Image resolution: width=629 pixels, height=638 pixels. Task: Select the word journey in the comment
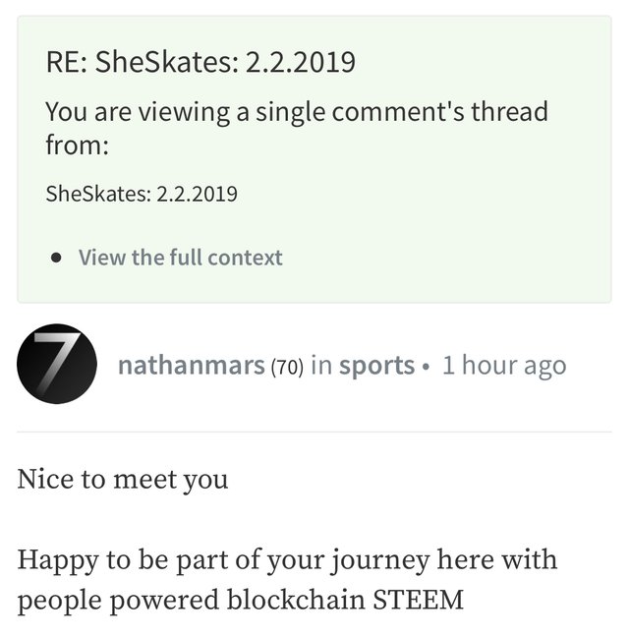point(379,561)
